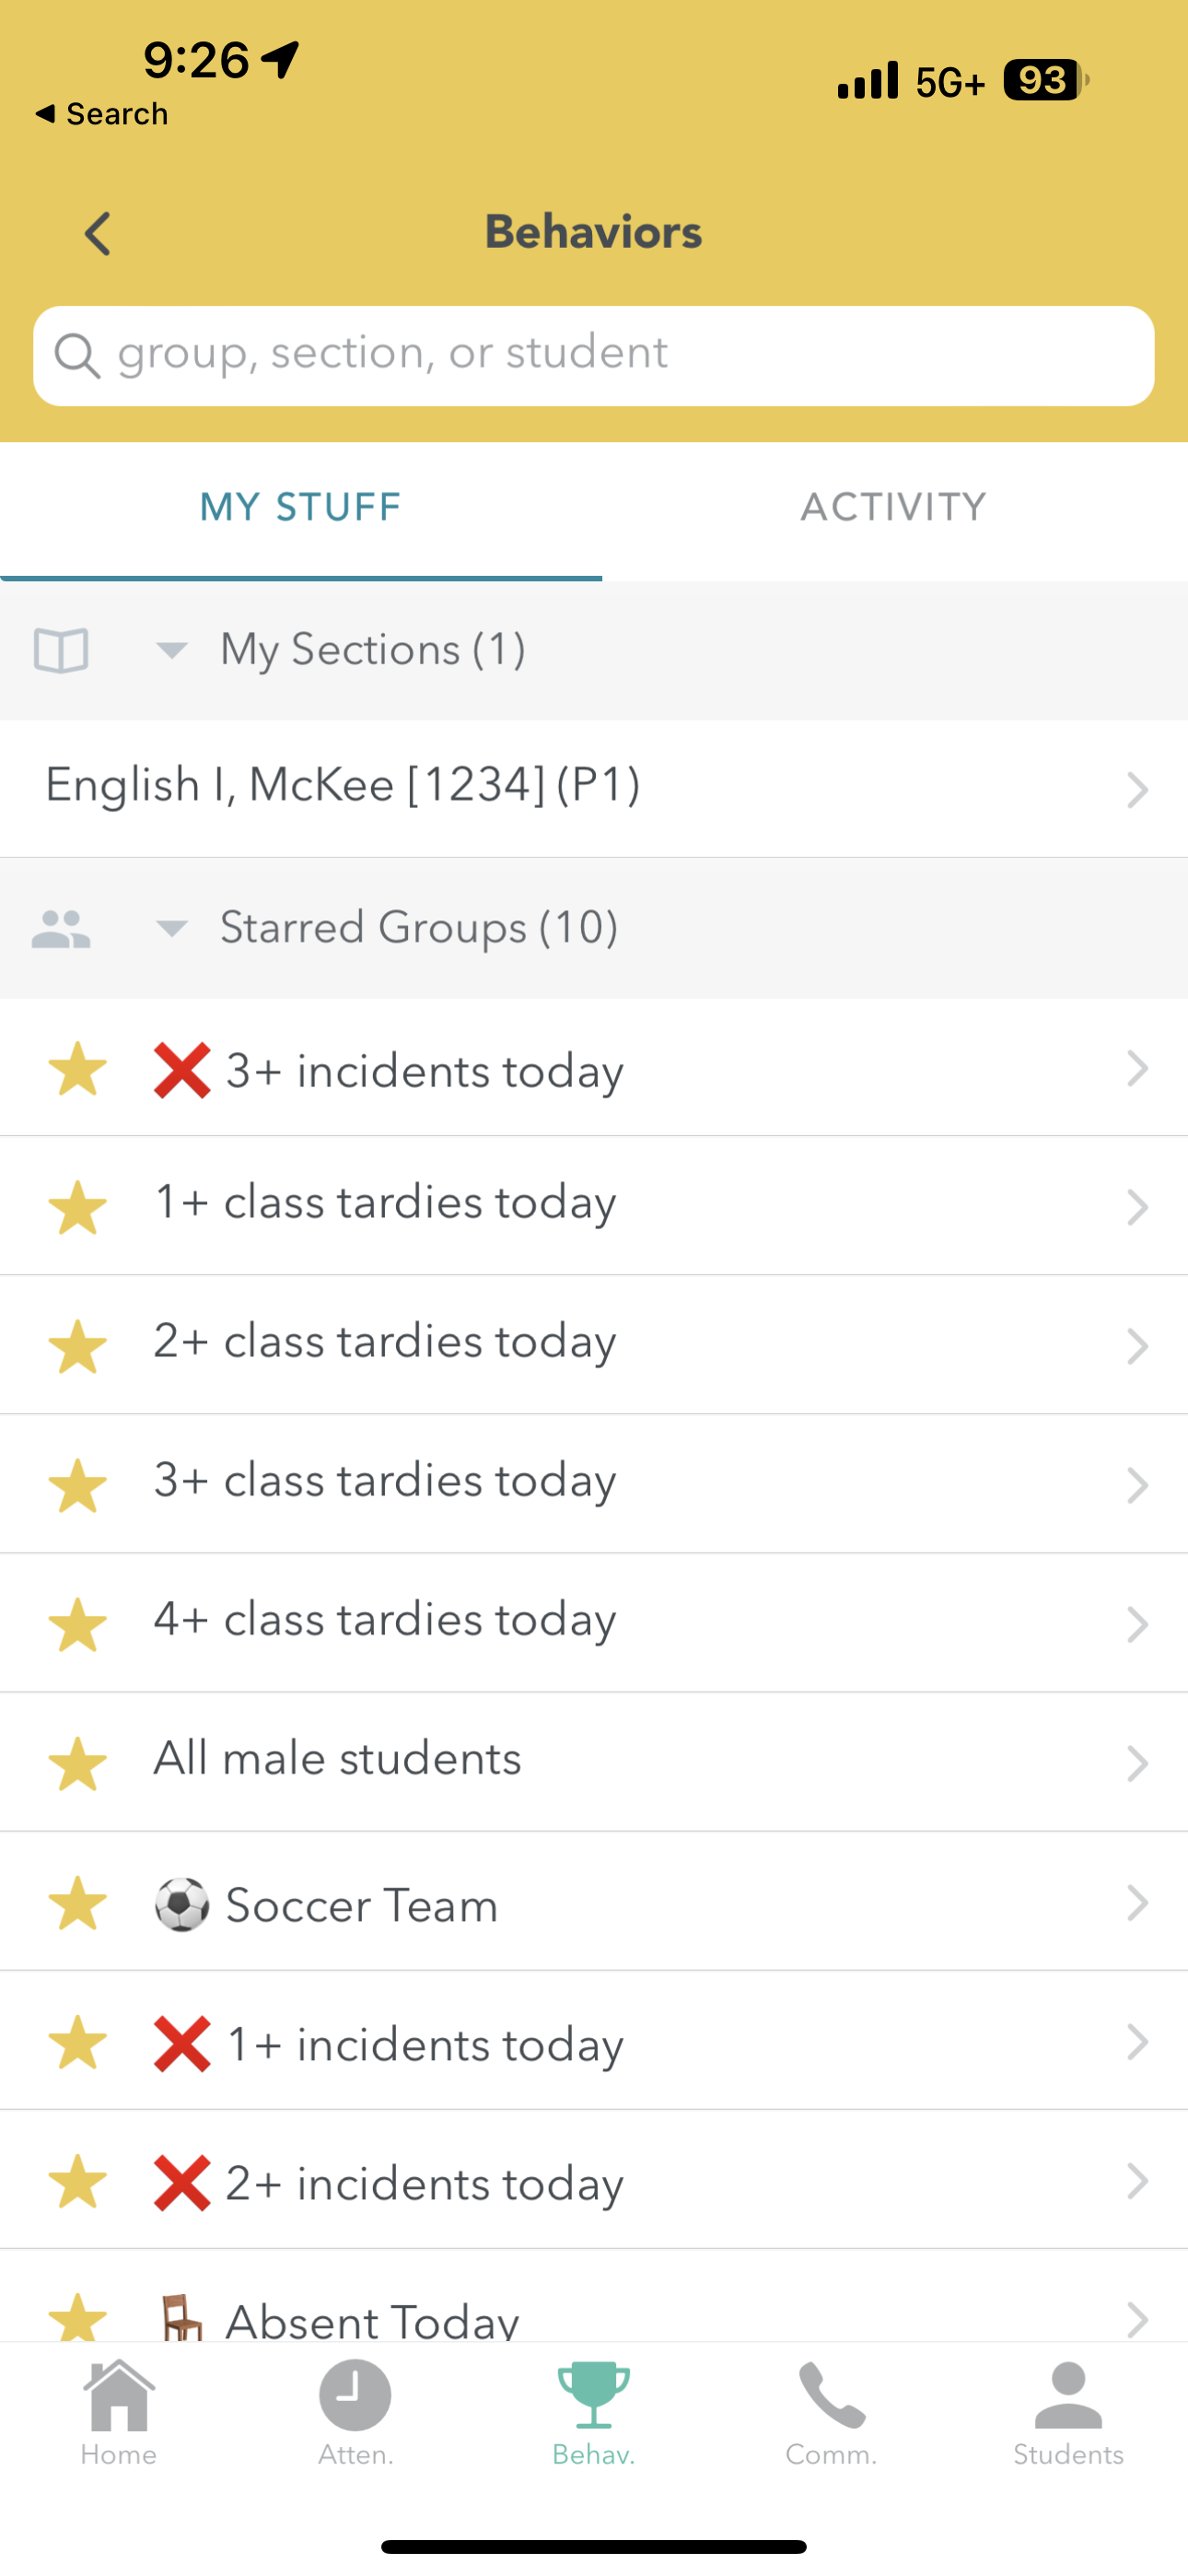This screenshot has height=2576, width=1188.
Task: Open chevron for English I, McKee section
Action: tap(1137, 789)
